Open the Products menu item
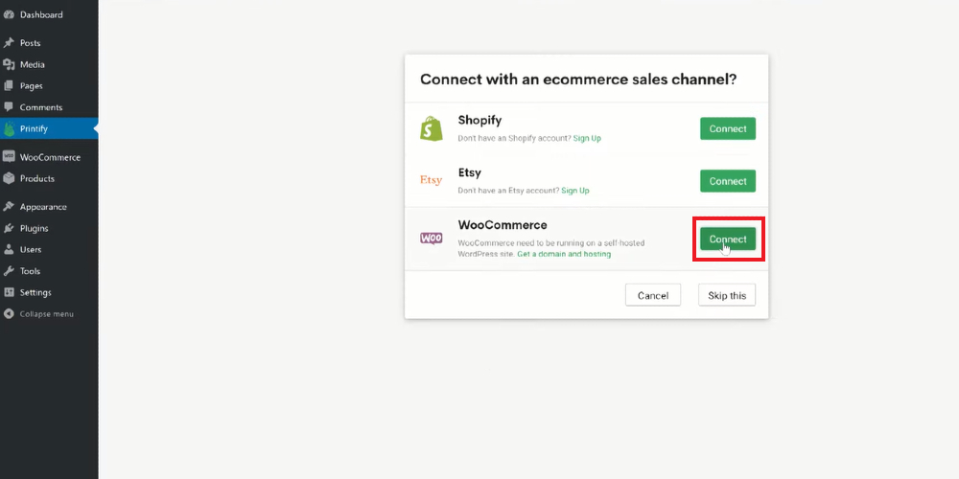The image size is (959, 479). pyautogui.click(x=49, y=178)
